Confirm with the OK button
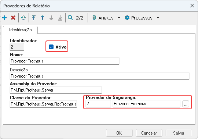198x139 pixels. (x=119, y=133)
